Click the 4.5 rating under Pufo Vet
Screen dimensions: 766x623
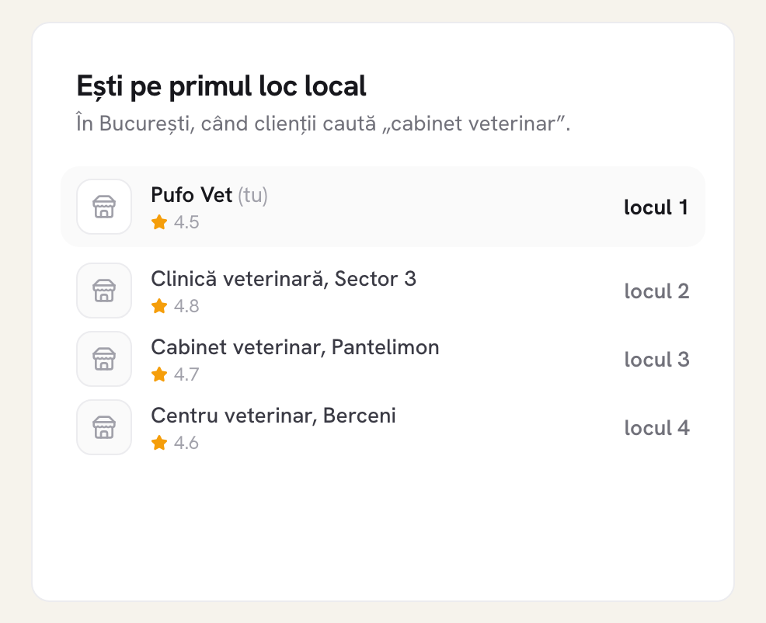pos(186,222)
